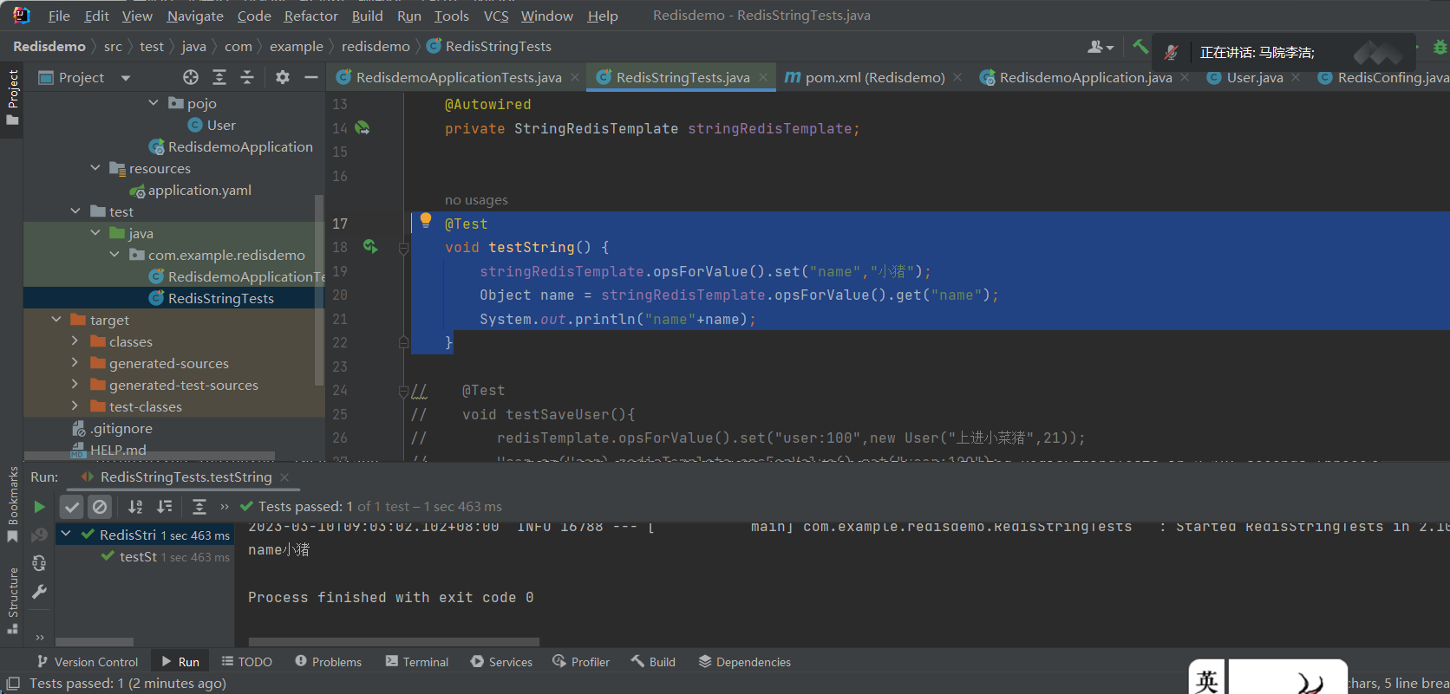Switch to User.java editor tab

point(1254,77)
